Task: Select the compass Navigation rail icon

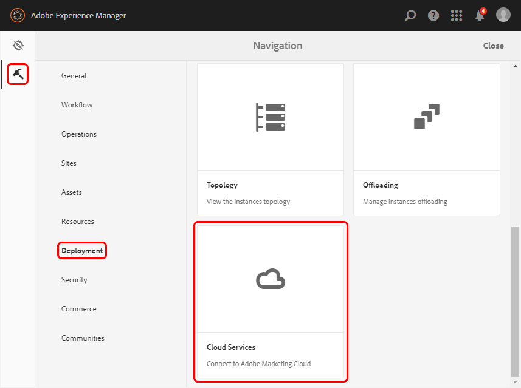Action: click(x=18, y=45)
